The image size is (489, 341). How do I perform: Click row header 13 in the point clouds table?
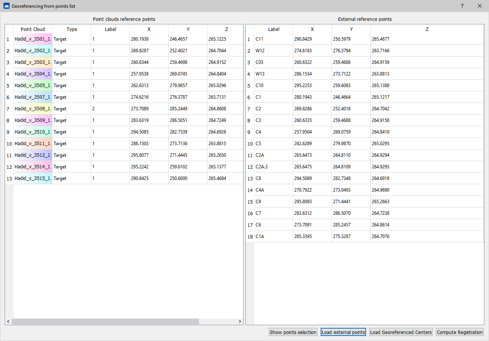coord(9,178)
